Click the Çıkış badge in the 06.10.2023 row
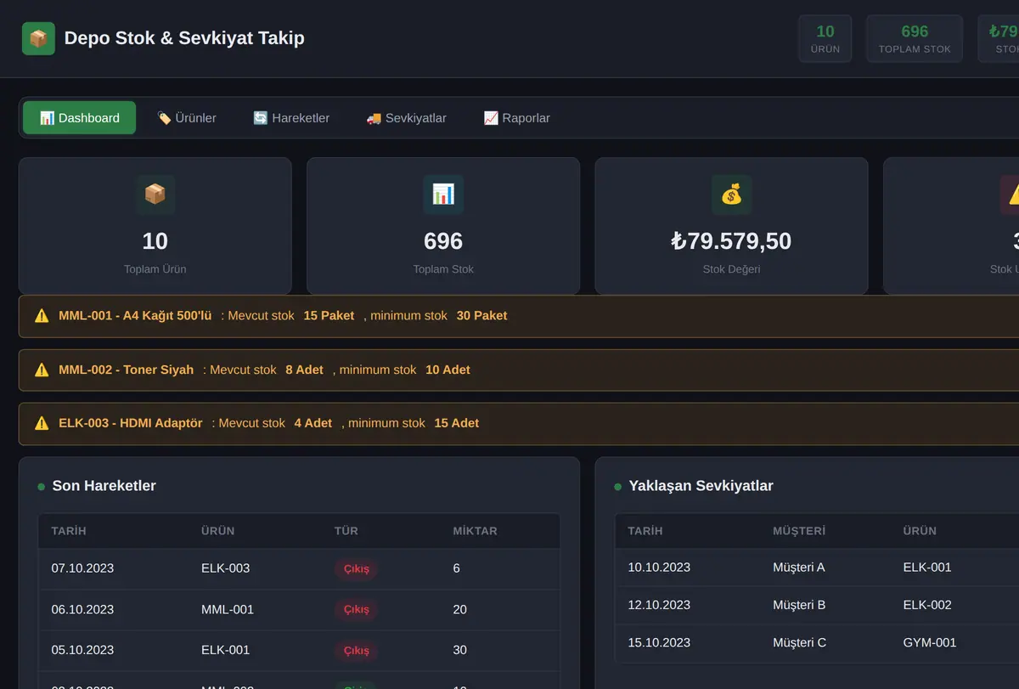The image size is (1019, 689). pos(357,609)
